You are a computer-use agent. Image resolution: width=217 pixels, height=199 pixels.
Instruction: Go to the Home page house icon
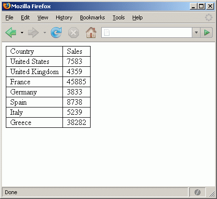point(91,32)
